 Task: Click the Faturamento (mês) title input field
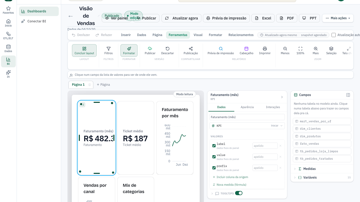[x=247, y=117]
